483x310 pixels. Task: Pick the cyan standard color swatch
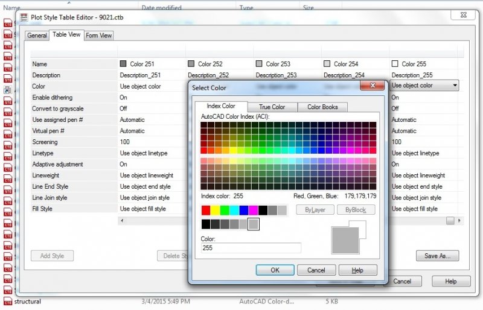point(234,210)
